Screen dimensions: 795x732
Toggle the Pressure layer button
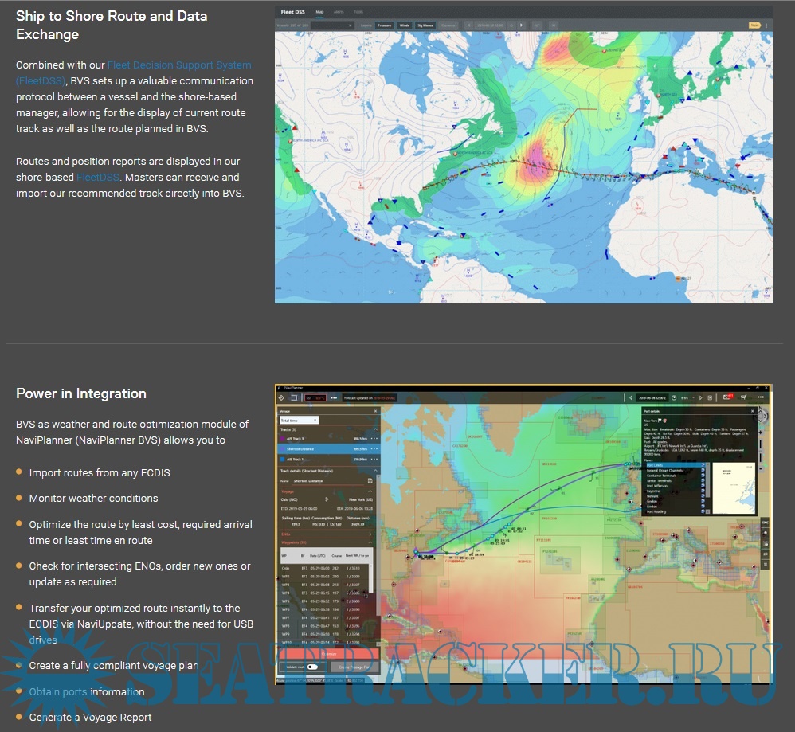pyautogui.click(x=386, y=25)
